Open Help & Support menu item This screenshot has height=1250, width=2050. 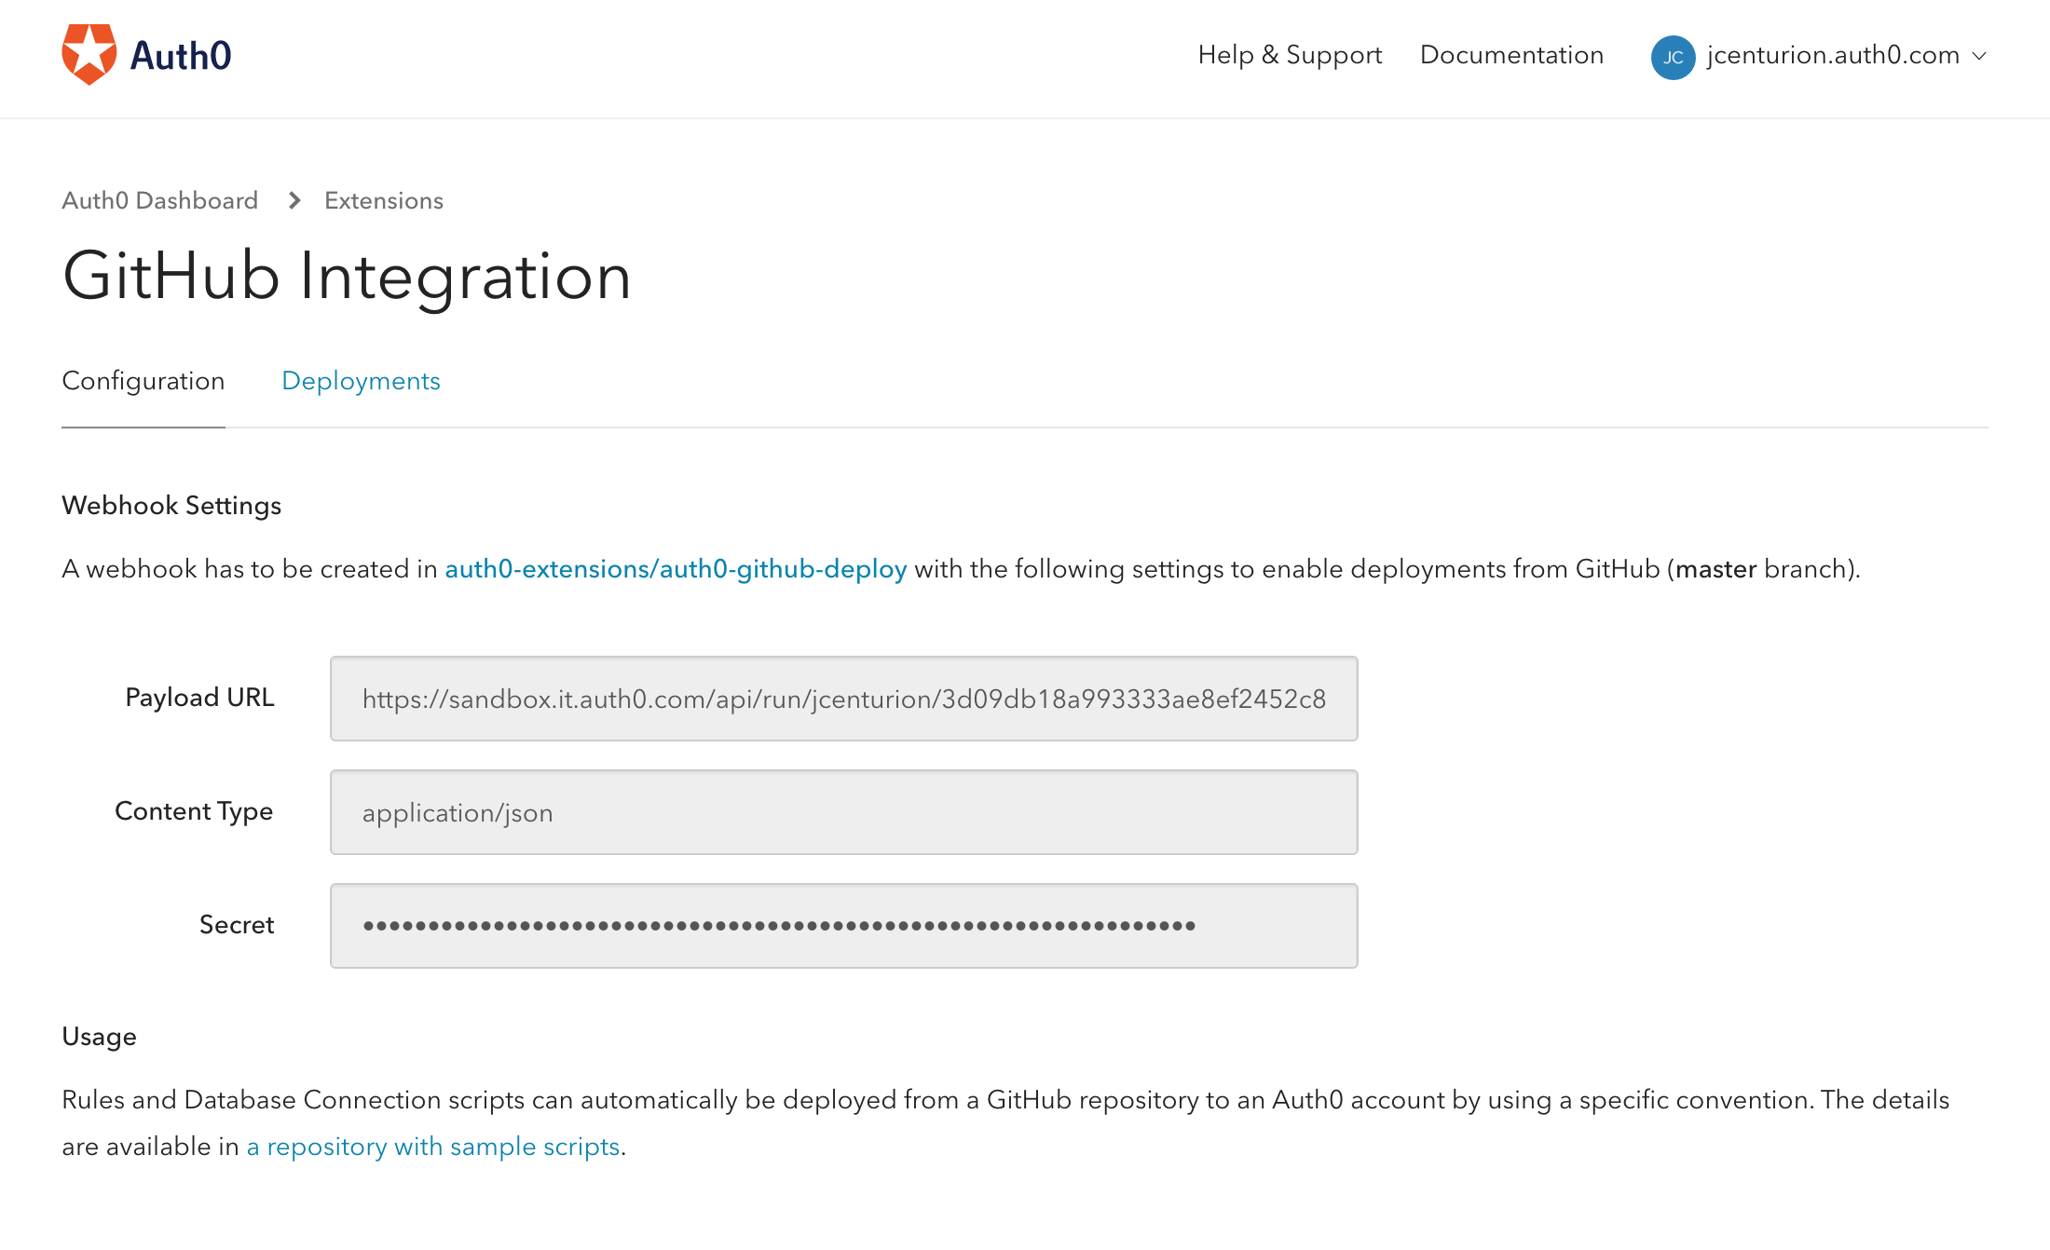tap(1290, 56)
